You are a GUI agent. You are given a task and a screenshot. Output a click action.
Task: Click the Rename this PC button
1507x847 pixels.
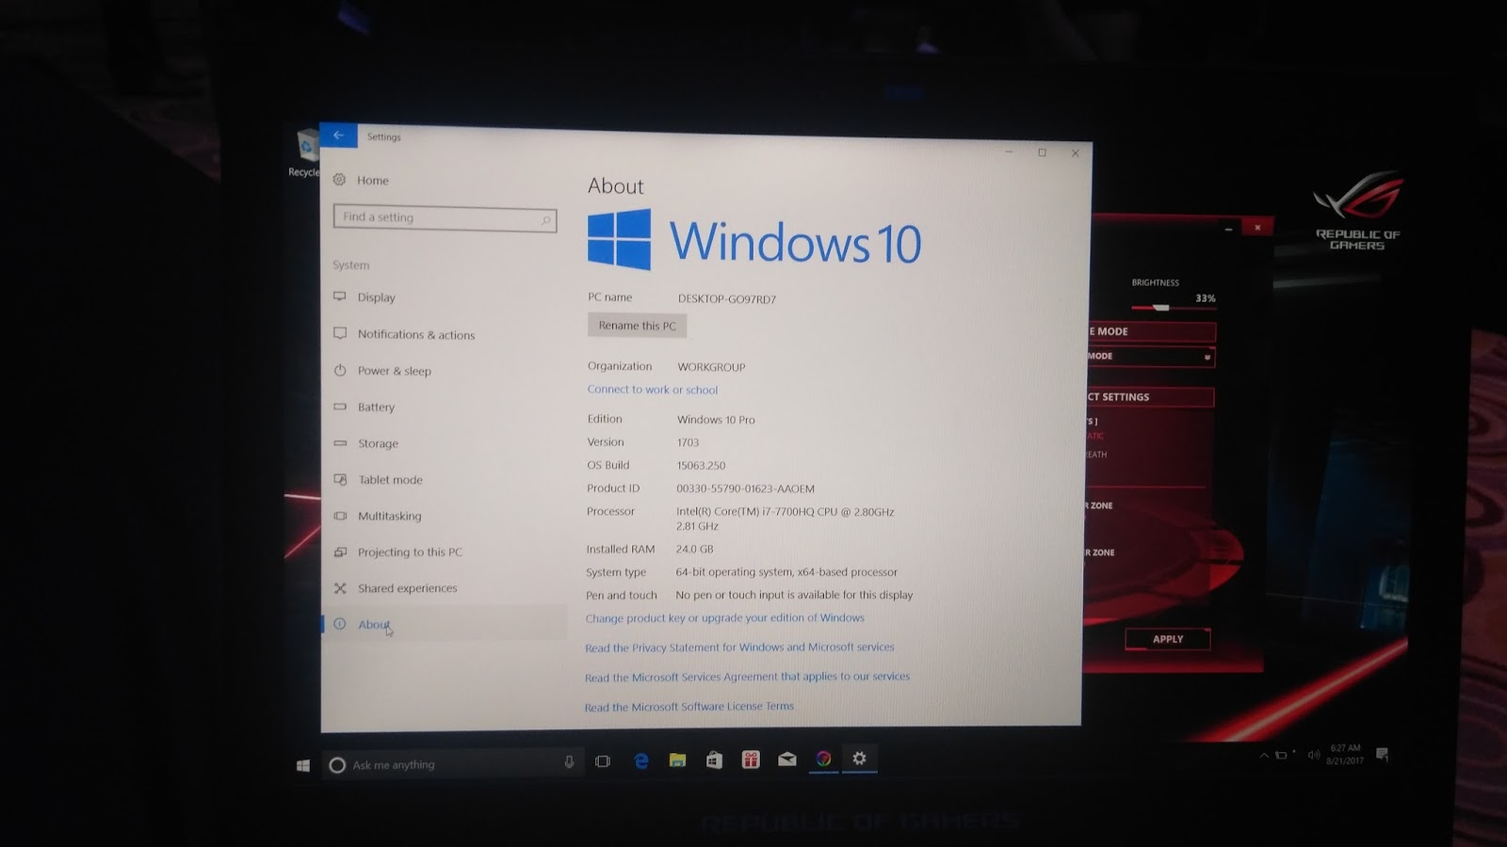click(x=637, y=326)
